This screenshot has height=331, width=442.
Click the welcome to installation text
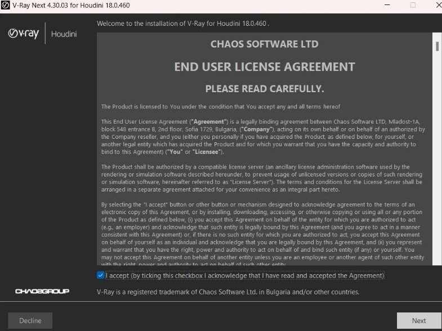(183, 24)
